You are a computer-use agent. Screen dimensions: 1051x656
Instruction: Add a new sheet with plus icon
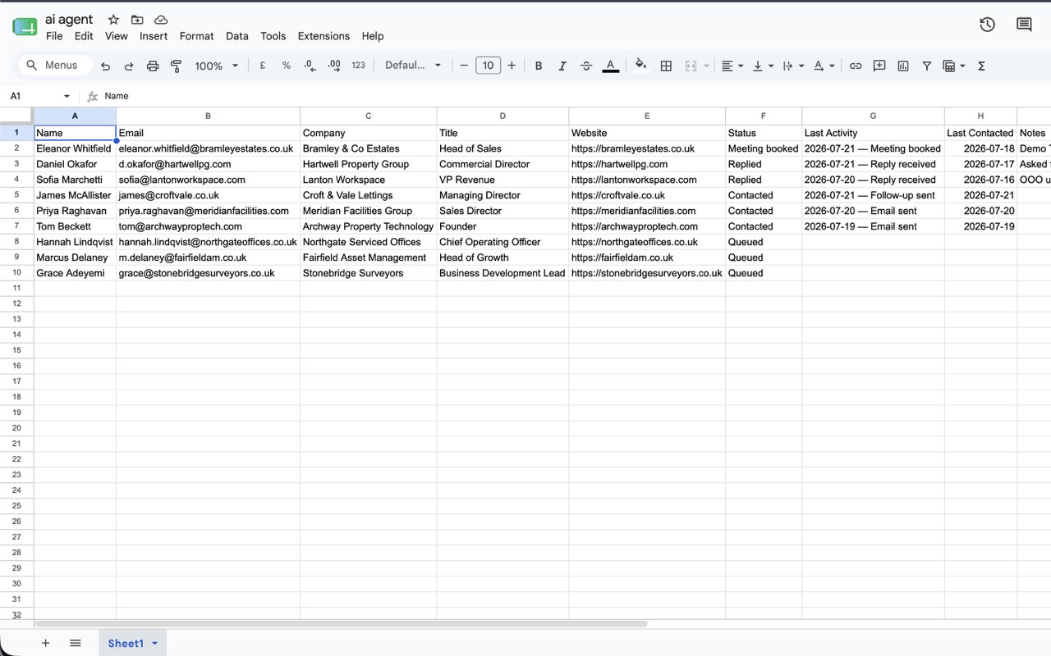46,643
